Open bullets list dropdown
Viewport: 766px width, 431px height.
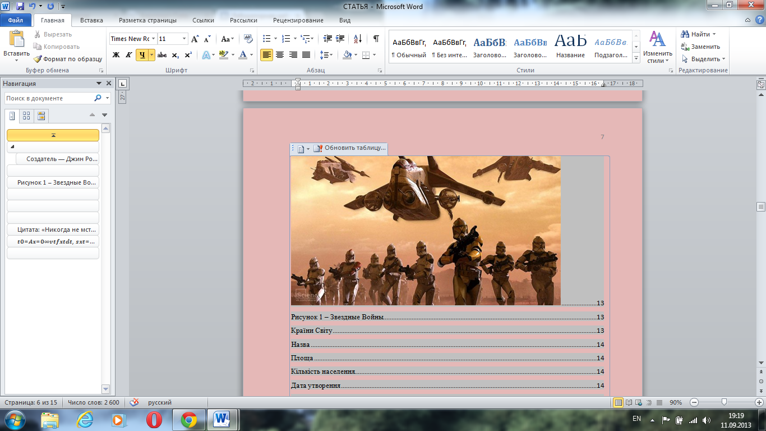(x=275, y=39)
